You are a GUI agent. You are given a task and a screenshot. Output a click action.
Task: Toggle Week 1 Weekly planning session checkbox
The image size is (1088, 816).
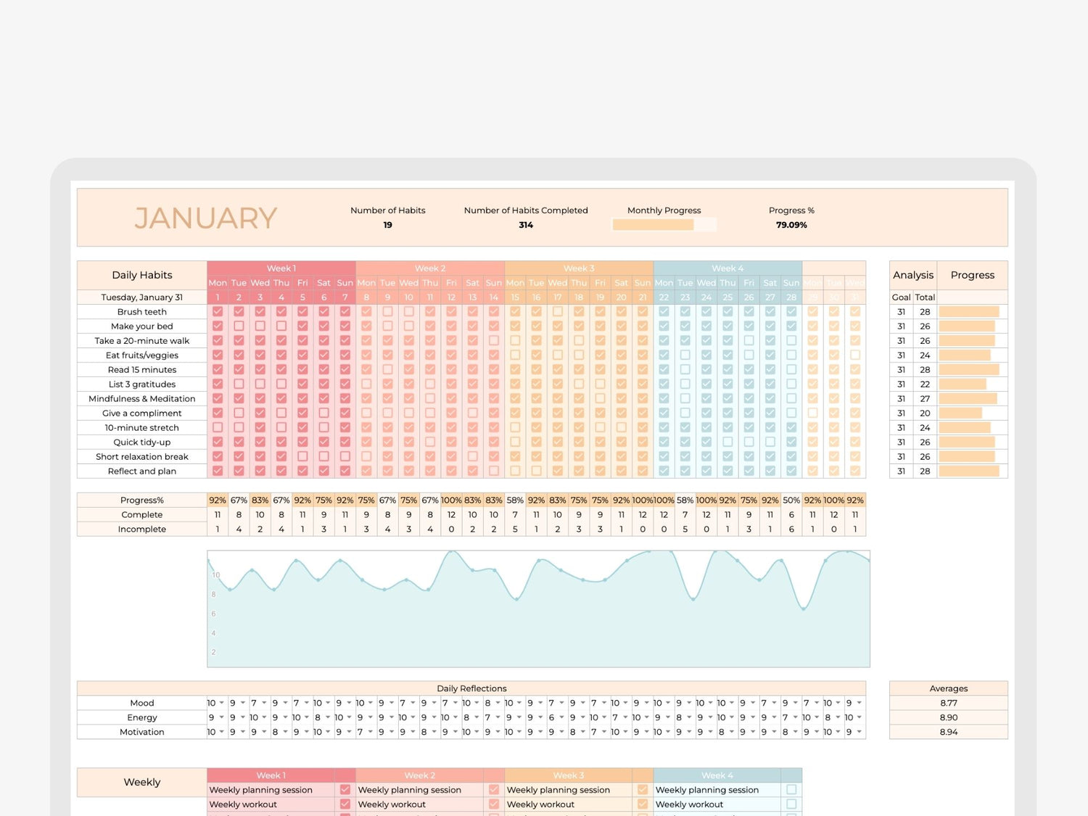point(345,790)
